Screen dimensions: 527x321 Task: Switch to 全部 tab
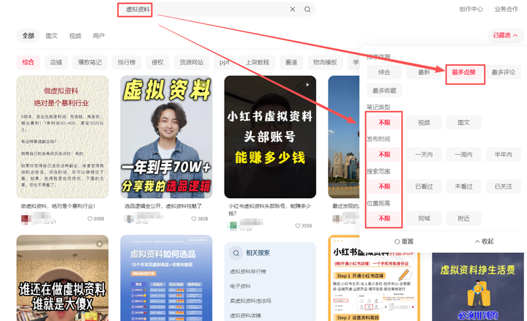[29, 36]
